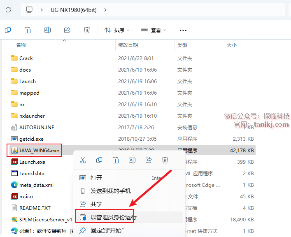Screen dimensions: 291x237
Task: Choose 固定到“开始” in the context menu
Action: point(129,230)
